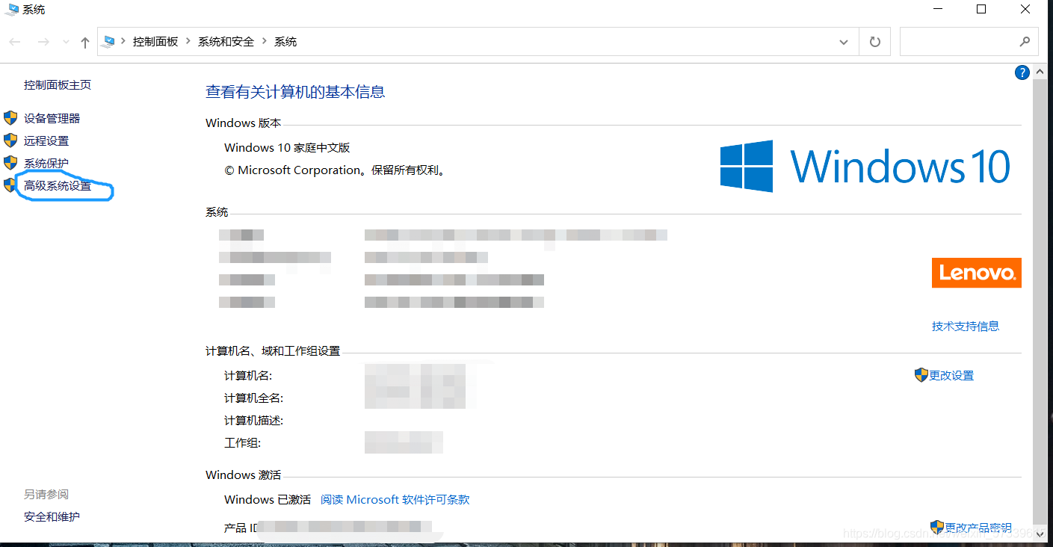The image size is (1053, 547).
Task: Click the shield icon beside 远程设置
Action: [x=10, y=140]
